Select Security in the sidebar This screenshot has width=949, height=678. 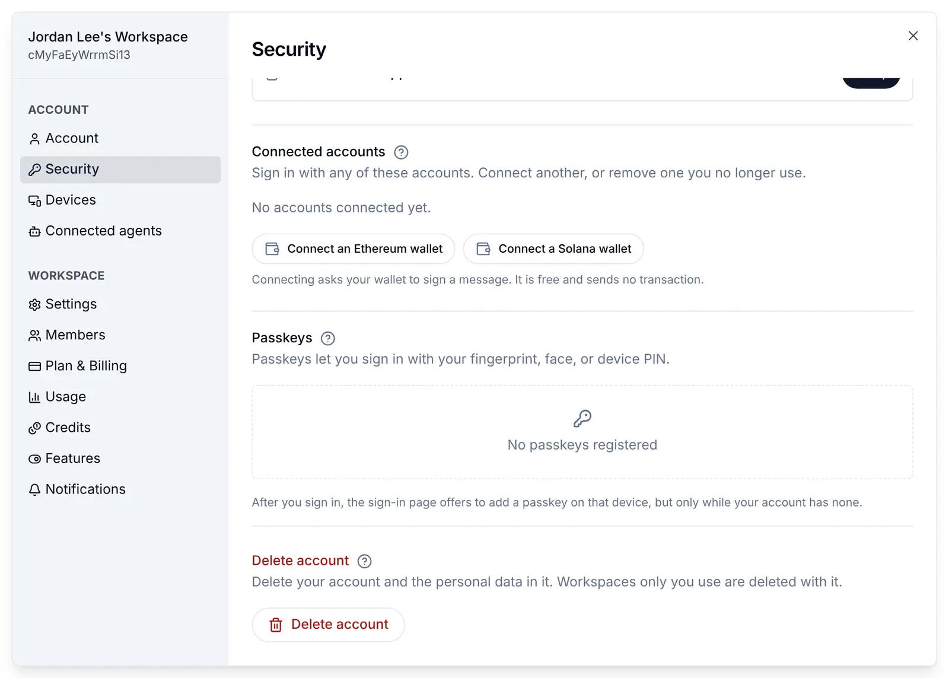120,169
